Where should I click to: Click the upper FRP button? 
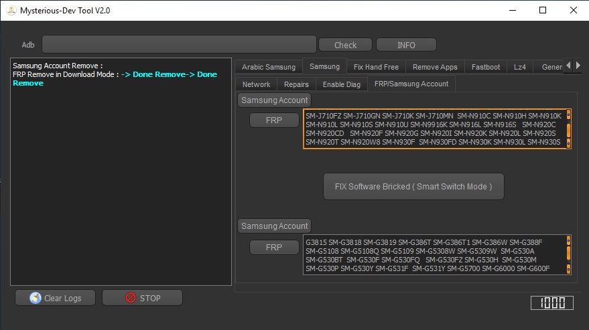click(x=274, y=120)
